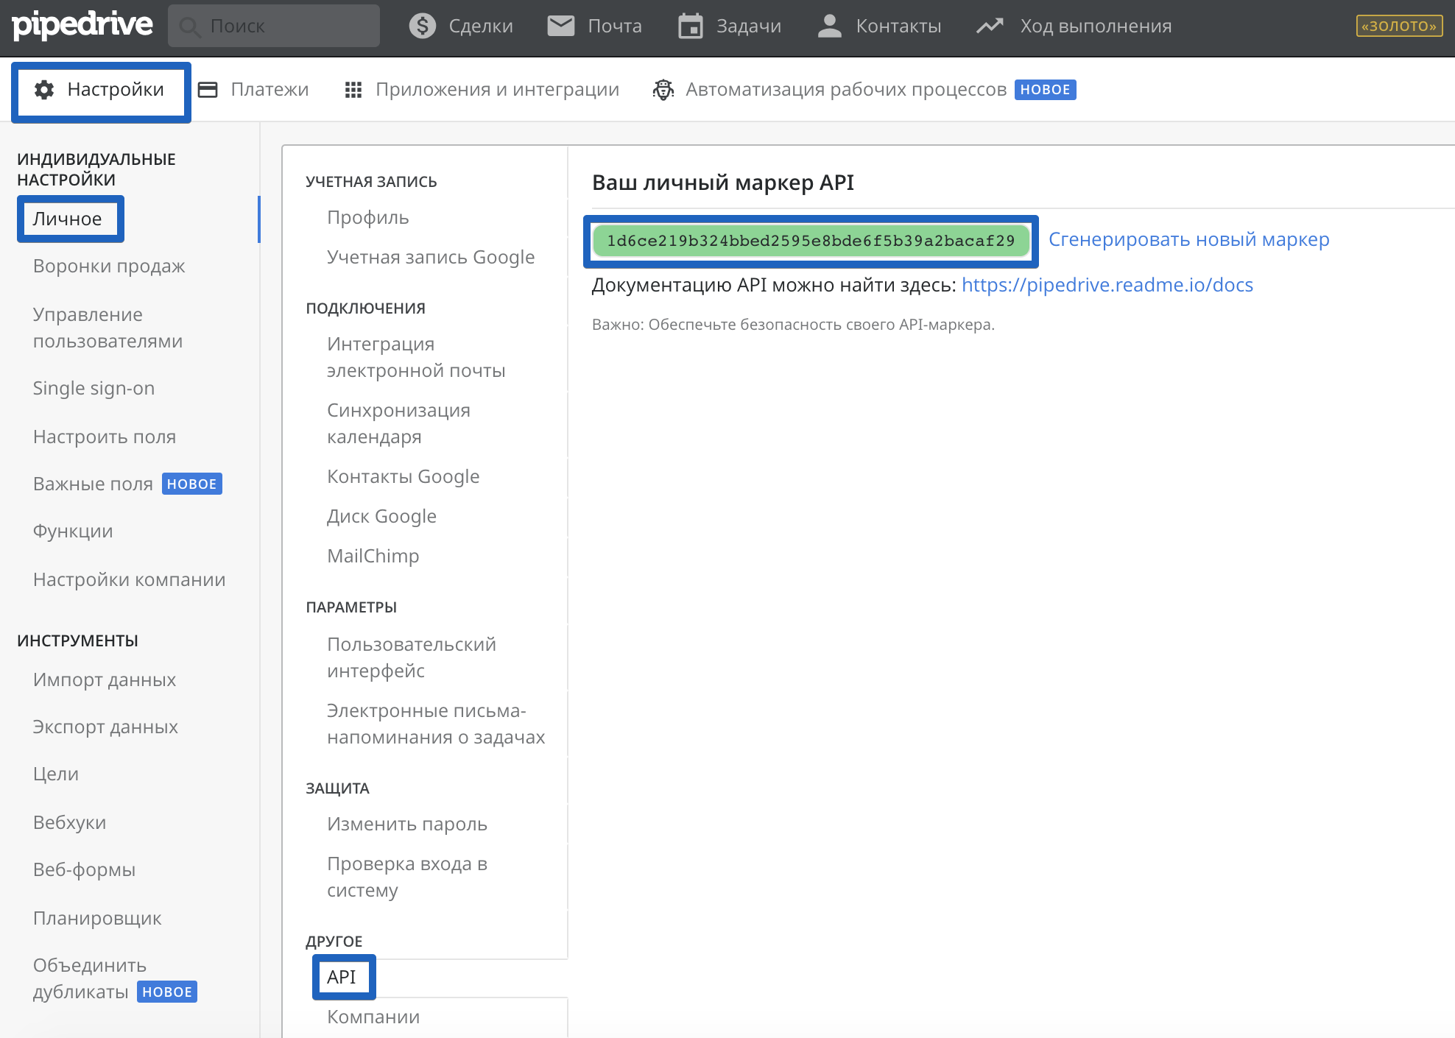This screenshot has height=1038, width=1455.
Task: Open Интеграция электронной почты
Action: click(x=416, y=357)
